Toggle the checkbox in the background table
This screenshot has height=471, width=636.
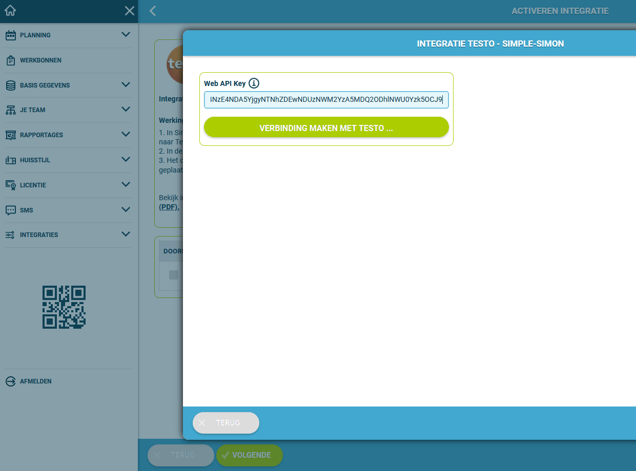[x=174, y=275]
